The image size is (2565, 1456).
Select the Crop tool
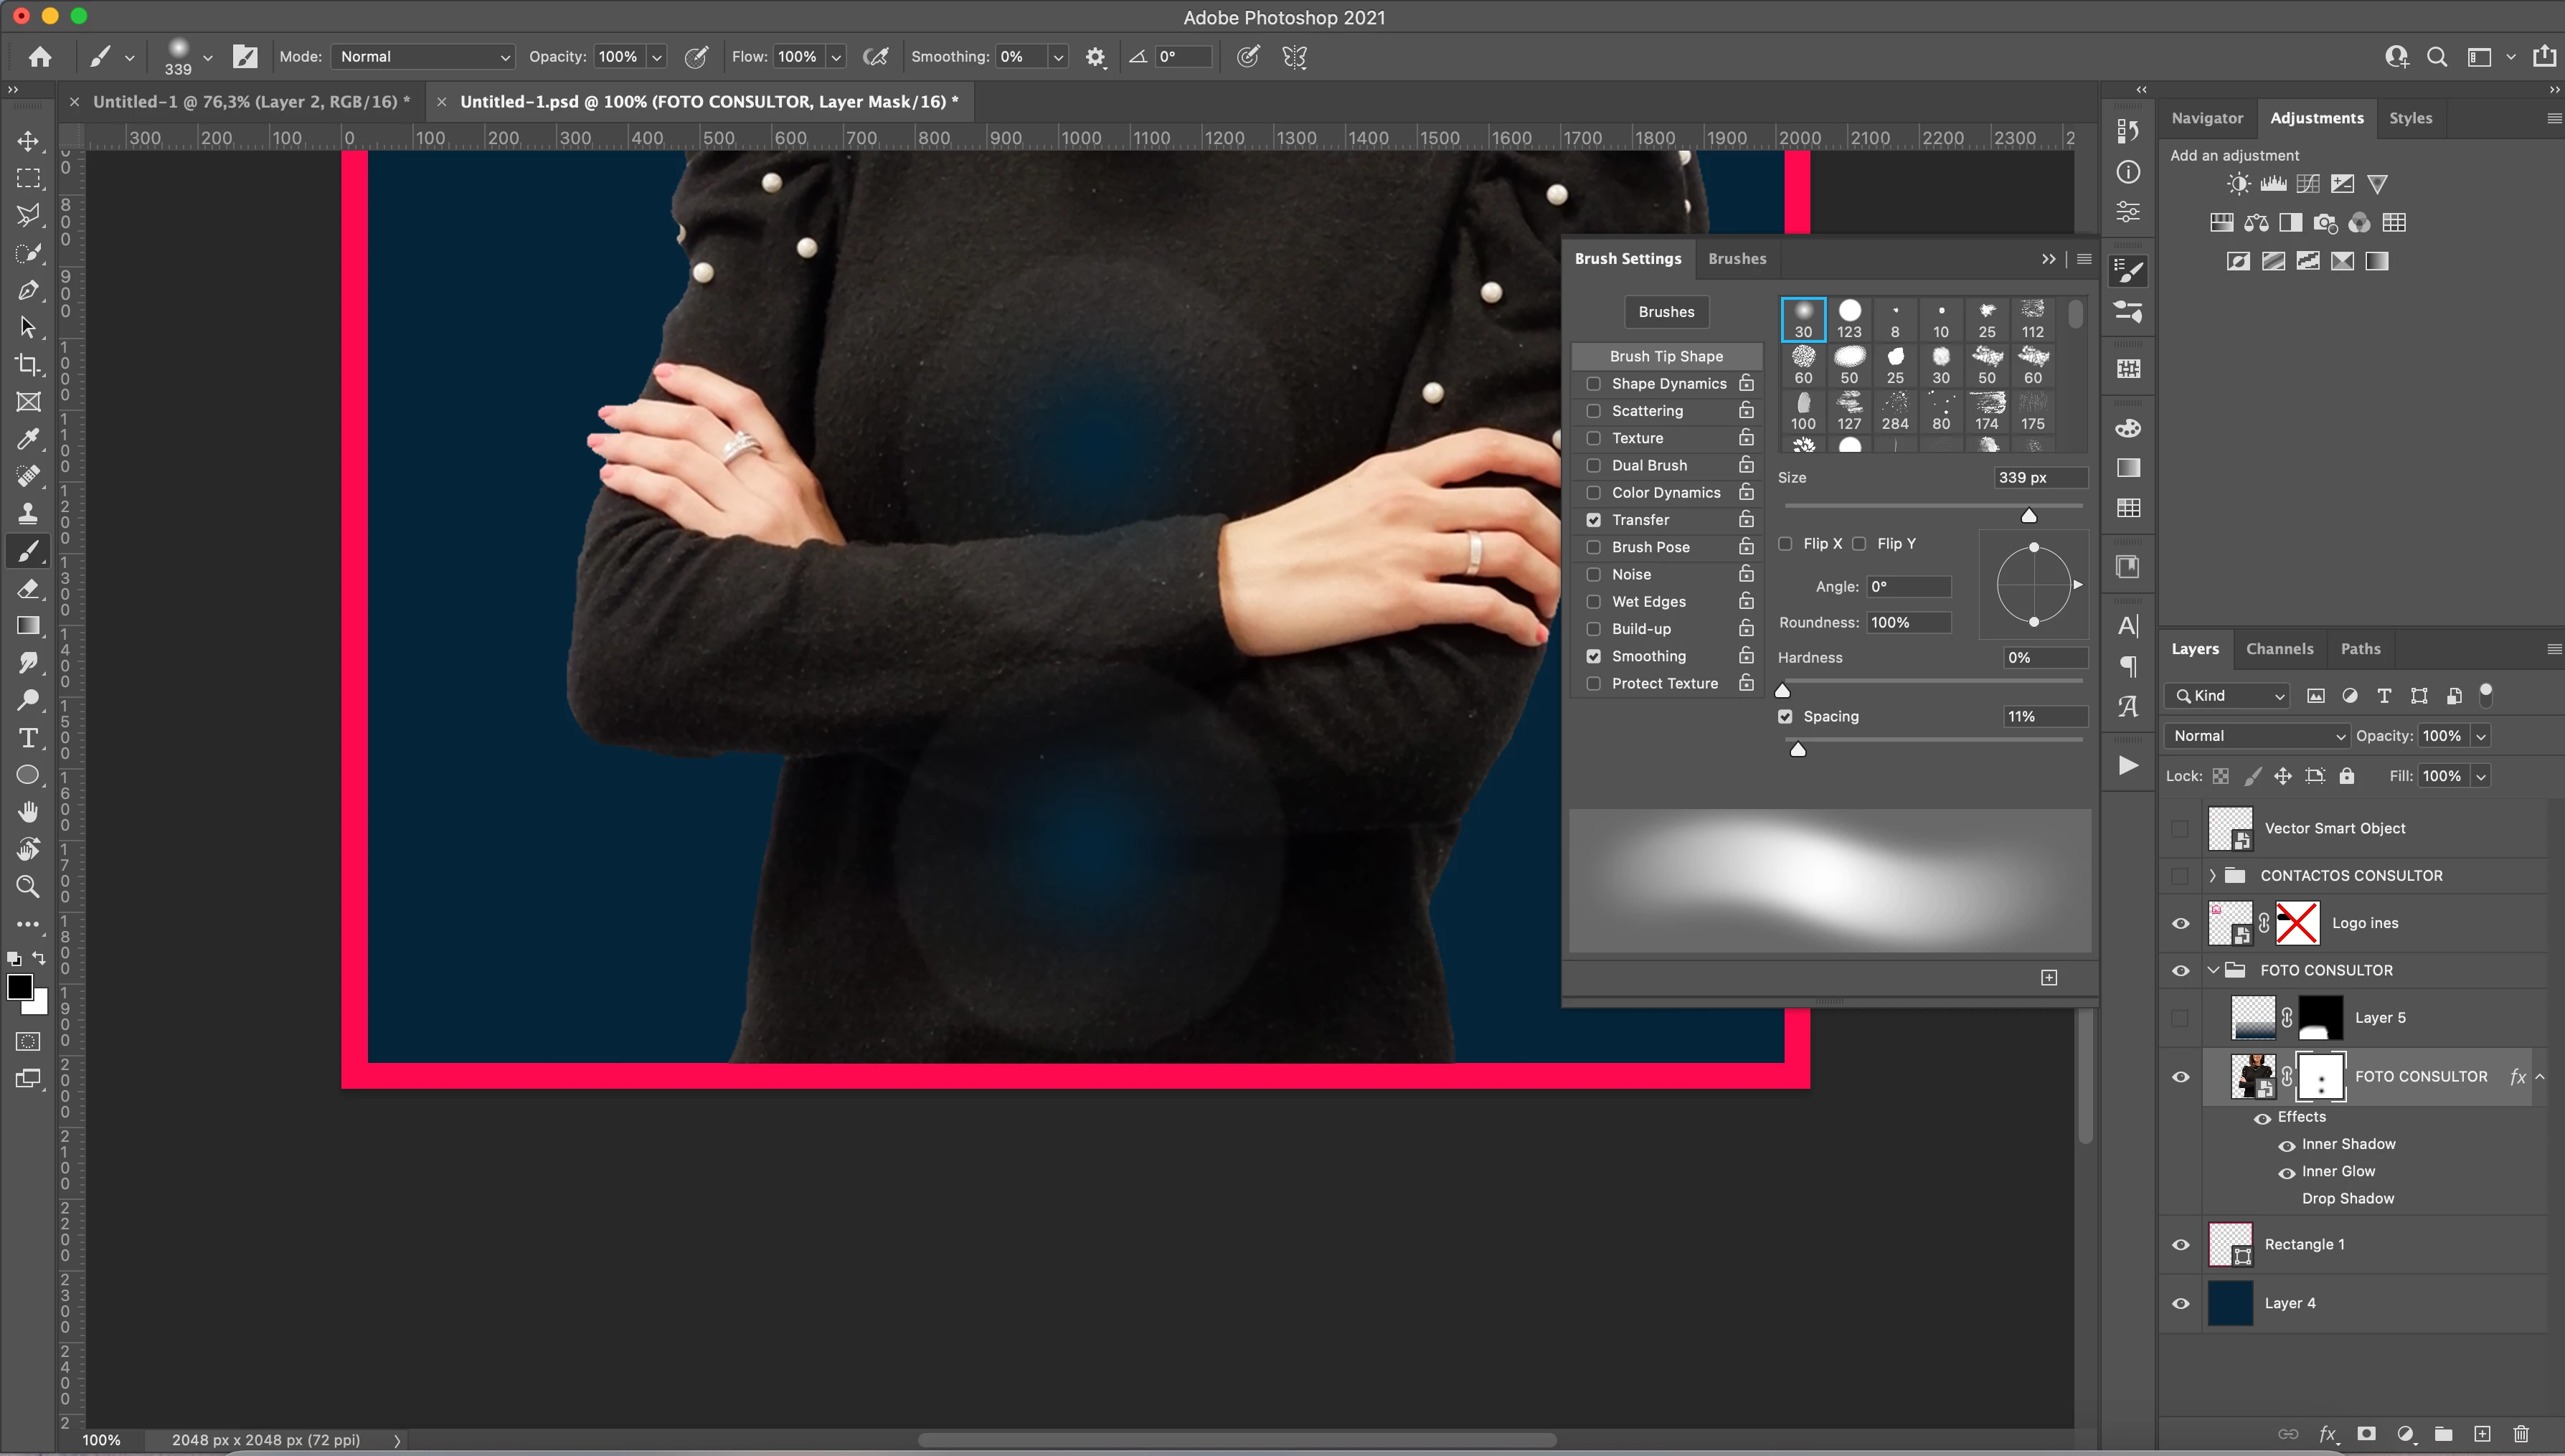[28, 364]
